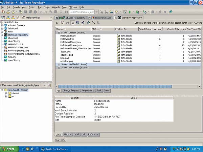
Task: Click the toolbar search input field
Action: [82, 12]
